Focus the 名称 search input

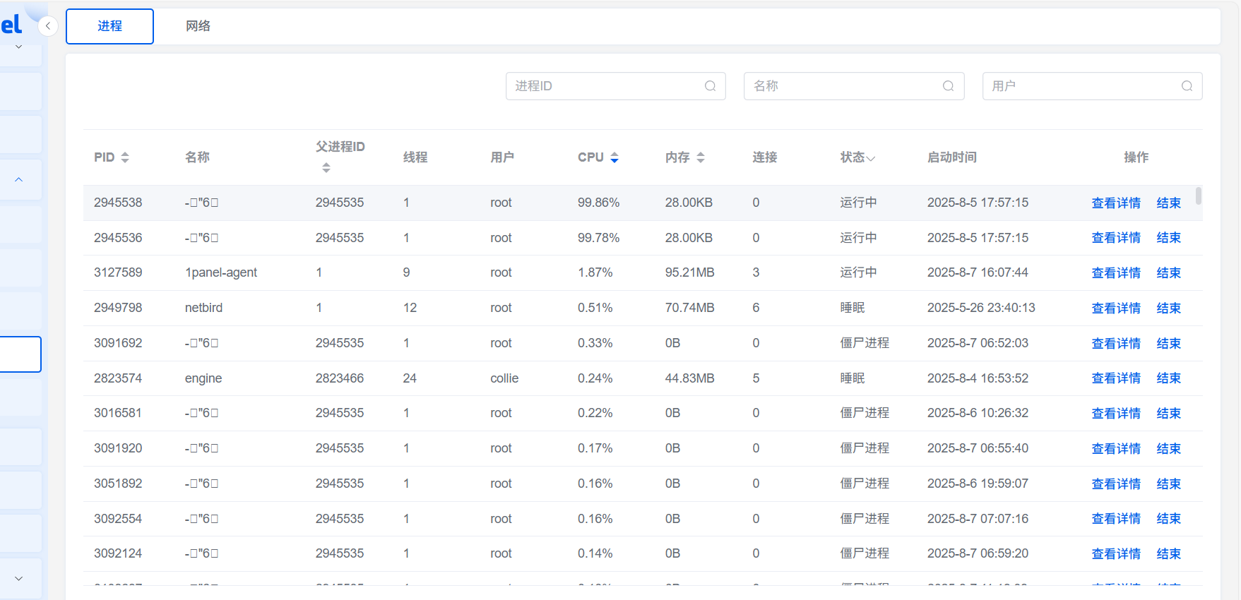[x=854, y=86]
